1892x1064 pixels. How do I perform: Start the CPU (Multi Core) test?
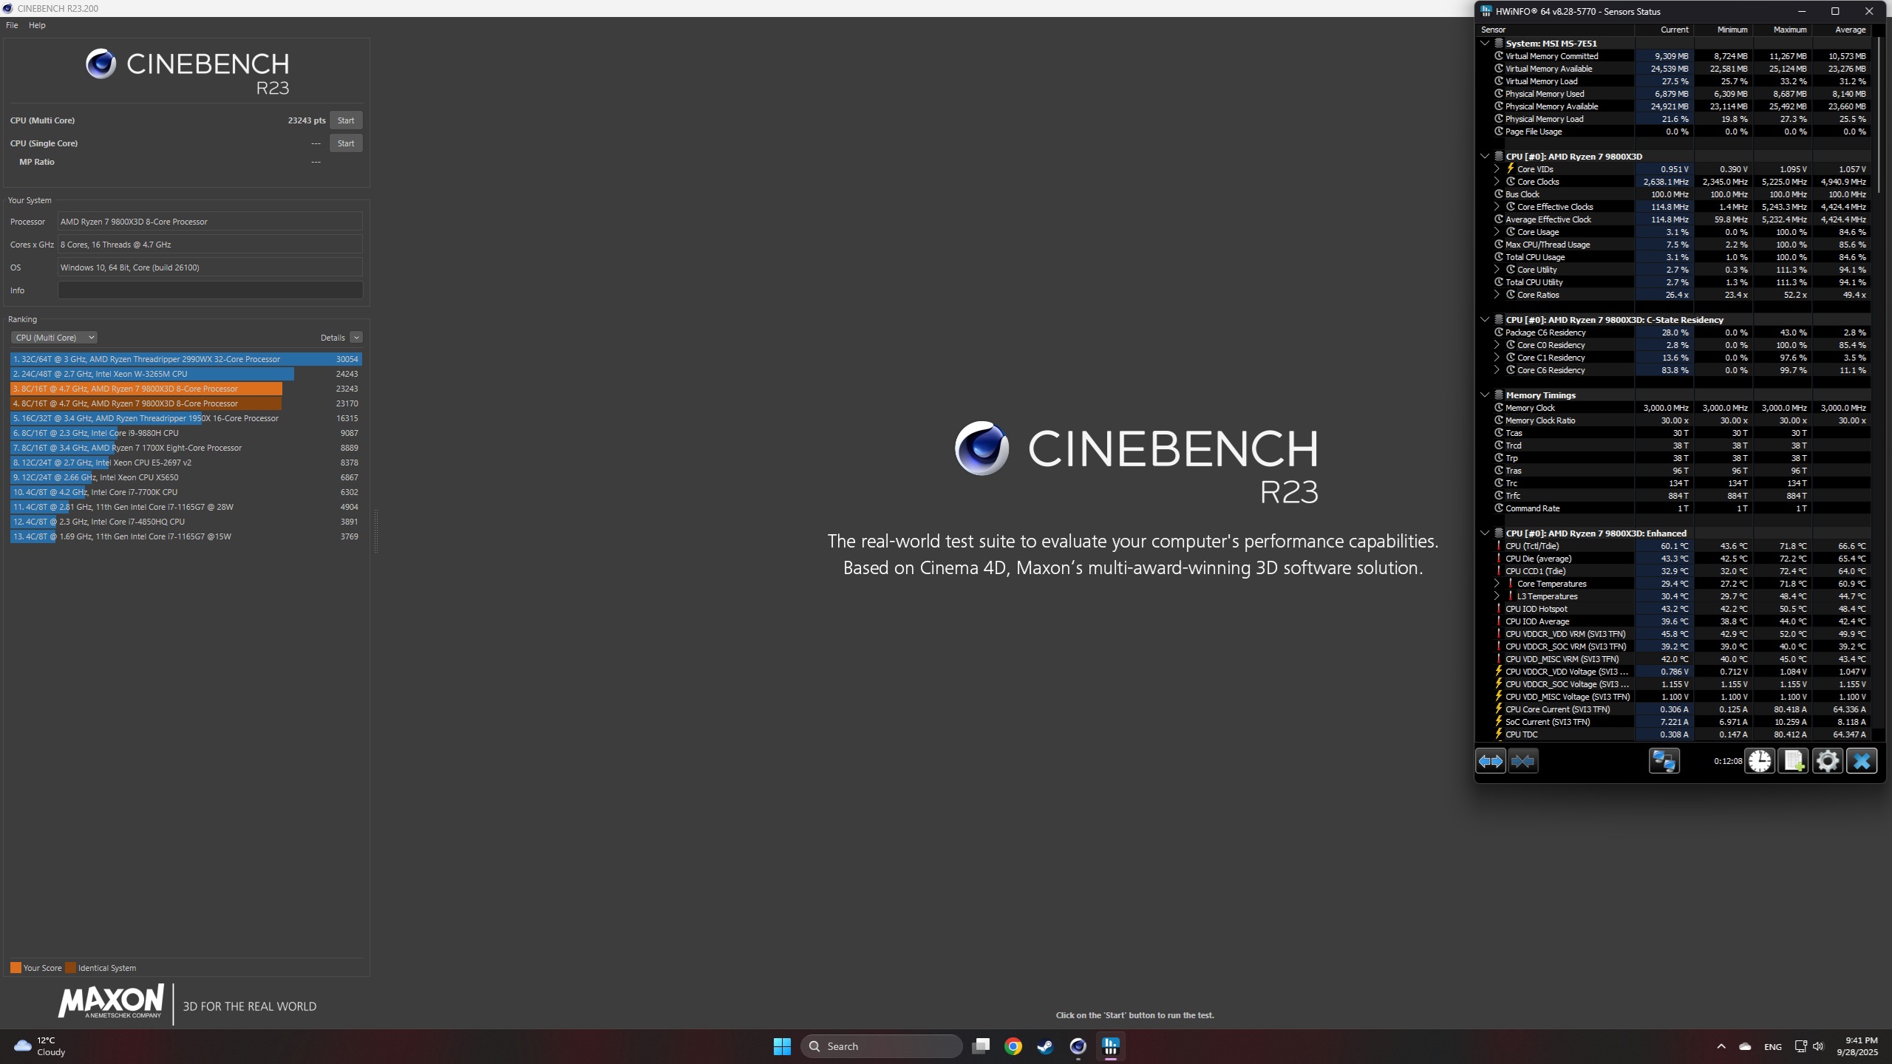pyautogui.click(x=346, y=120)
